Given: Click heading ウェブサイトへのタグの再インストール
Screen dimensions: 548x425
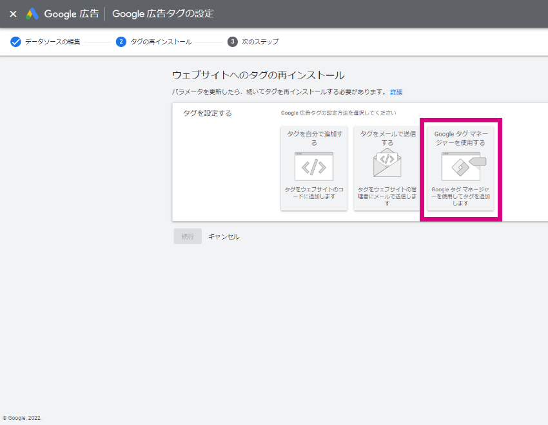Looking at the screenshot, I should 259,75.
